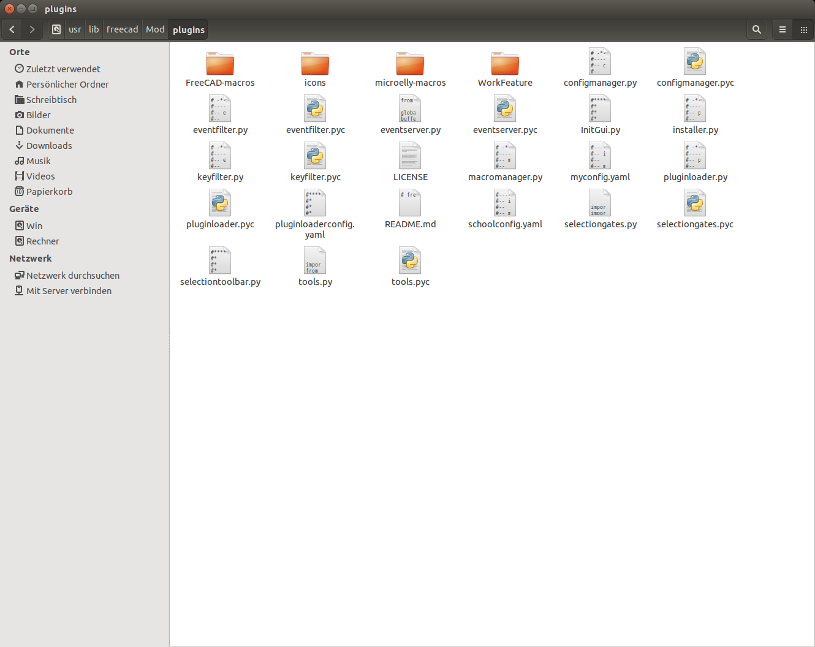Switch to icon grid view

803,29
